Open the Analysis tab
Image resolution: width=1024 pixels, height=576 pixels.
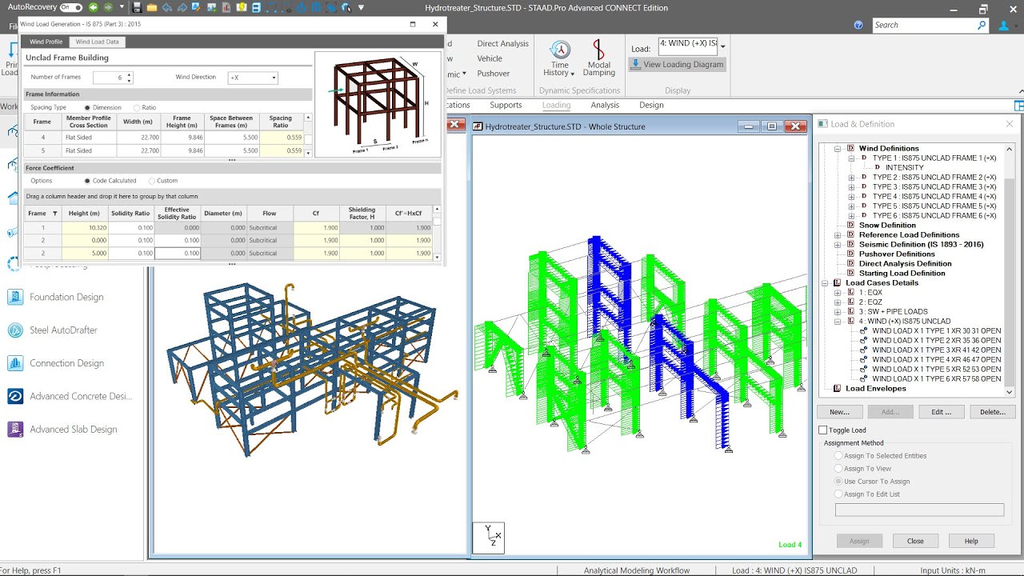[605, 105]
